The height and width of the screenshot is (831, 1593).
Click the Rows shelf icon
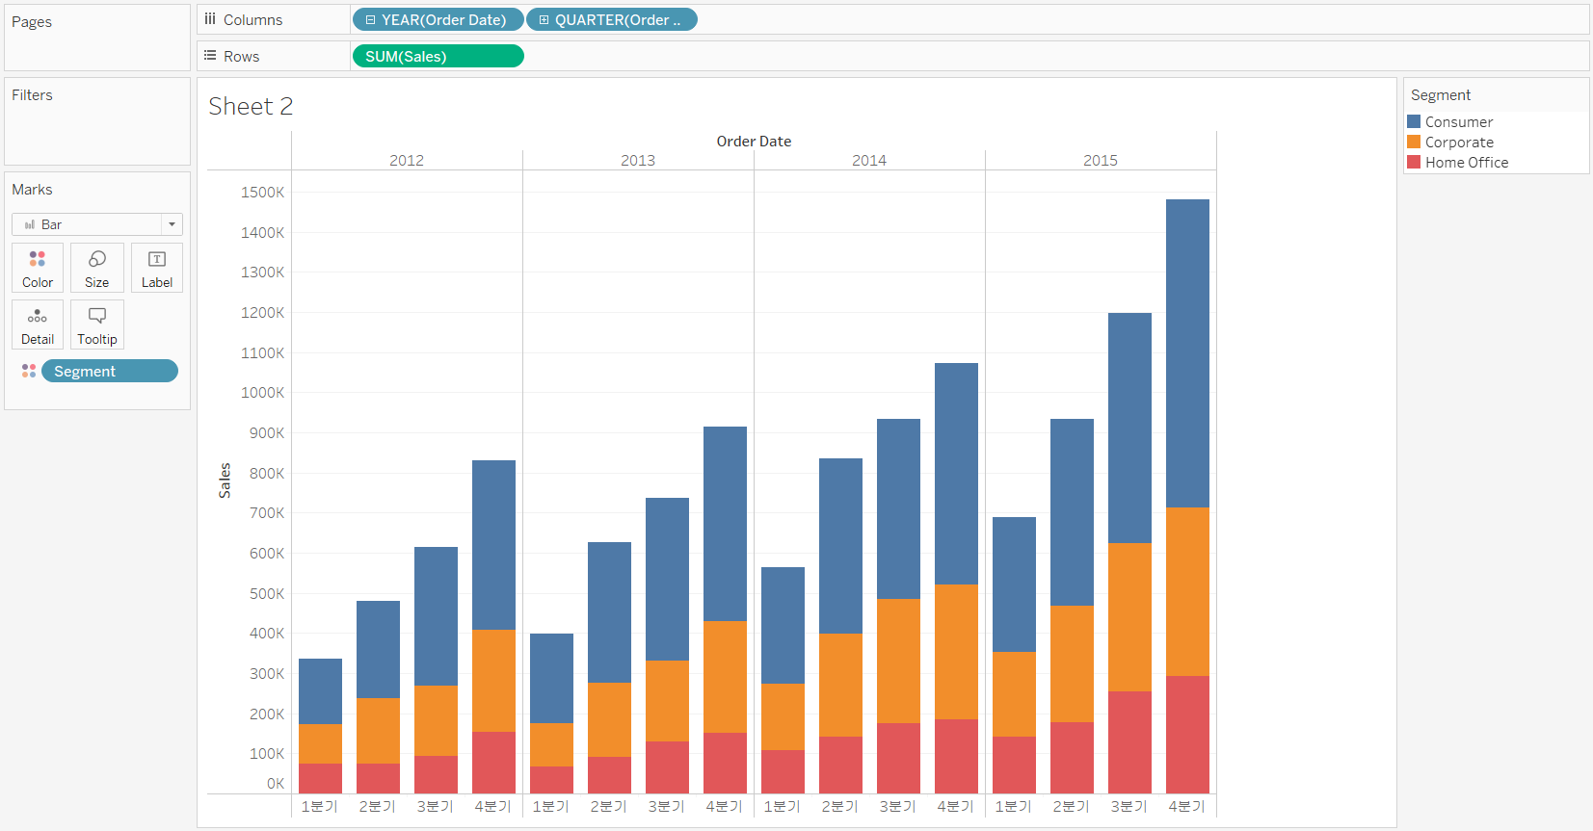tap(210, 56)
